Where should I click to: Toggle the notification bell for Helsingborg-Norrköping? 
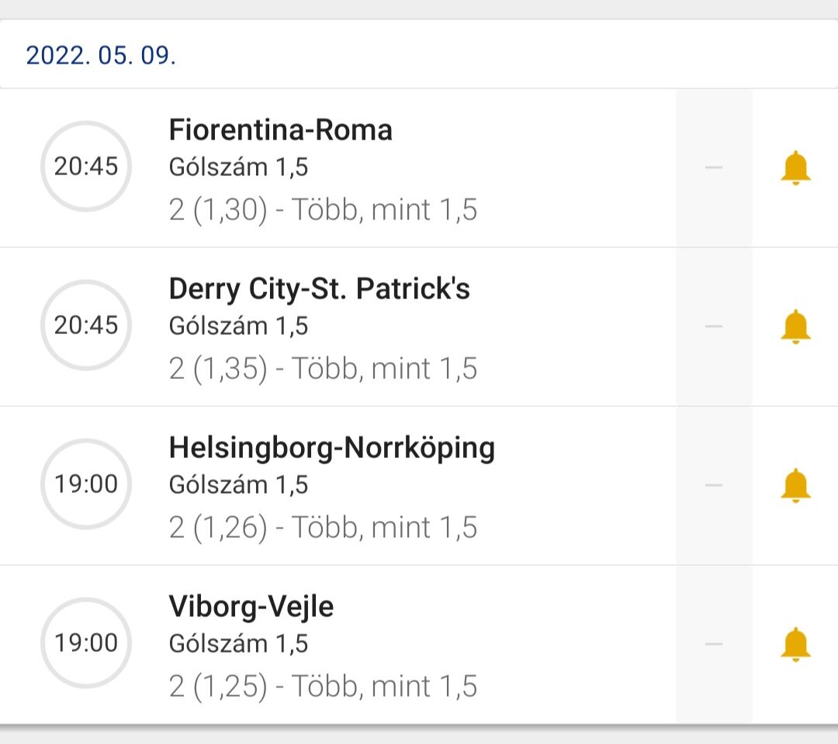(795, 486)
